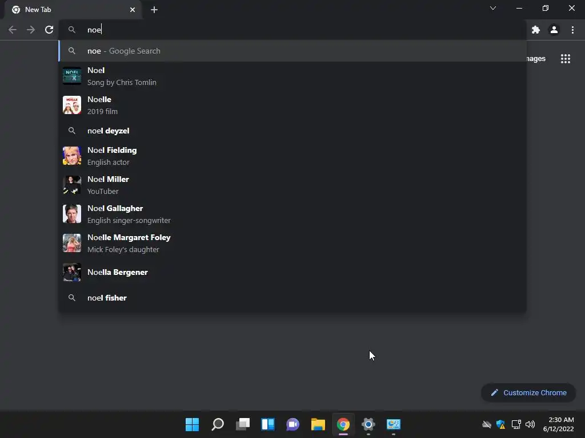Click the volume speaker tray icon
Viewport: 585px width, 438px height.
(x=530, y=424)
